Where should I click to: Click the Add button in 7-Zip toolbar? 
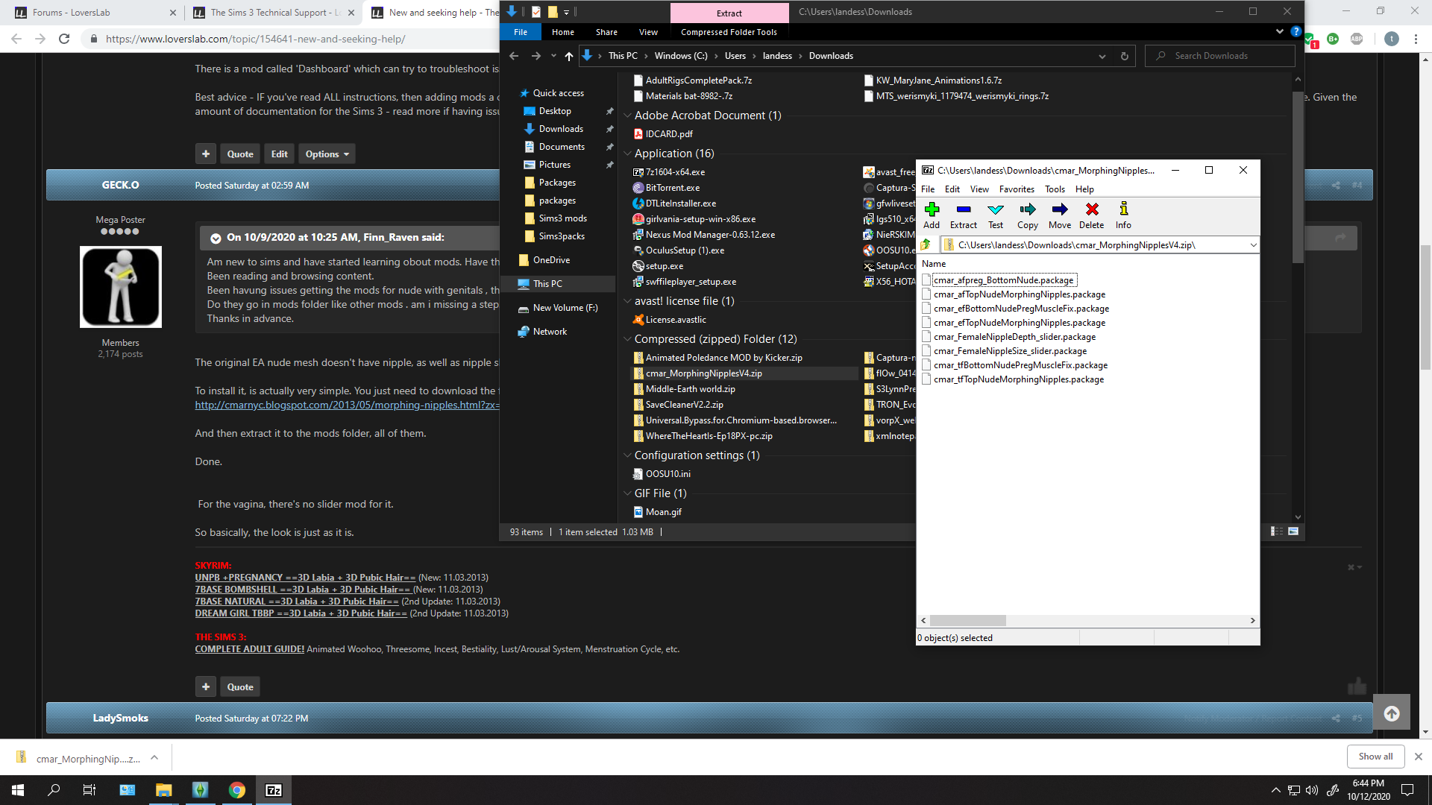(932, 215)
